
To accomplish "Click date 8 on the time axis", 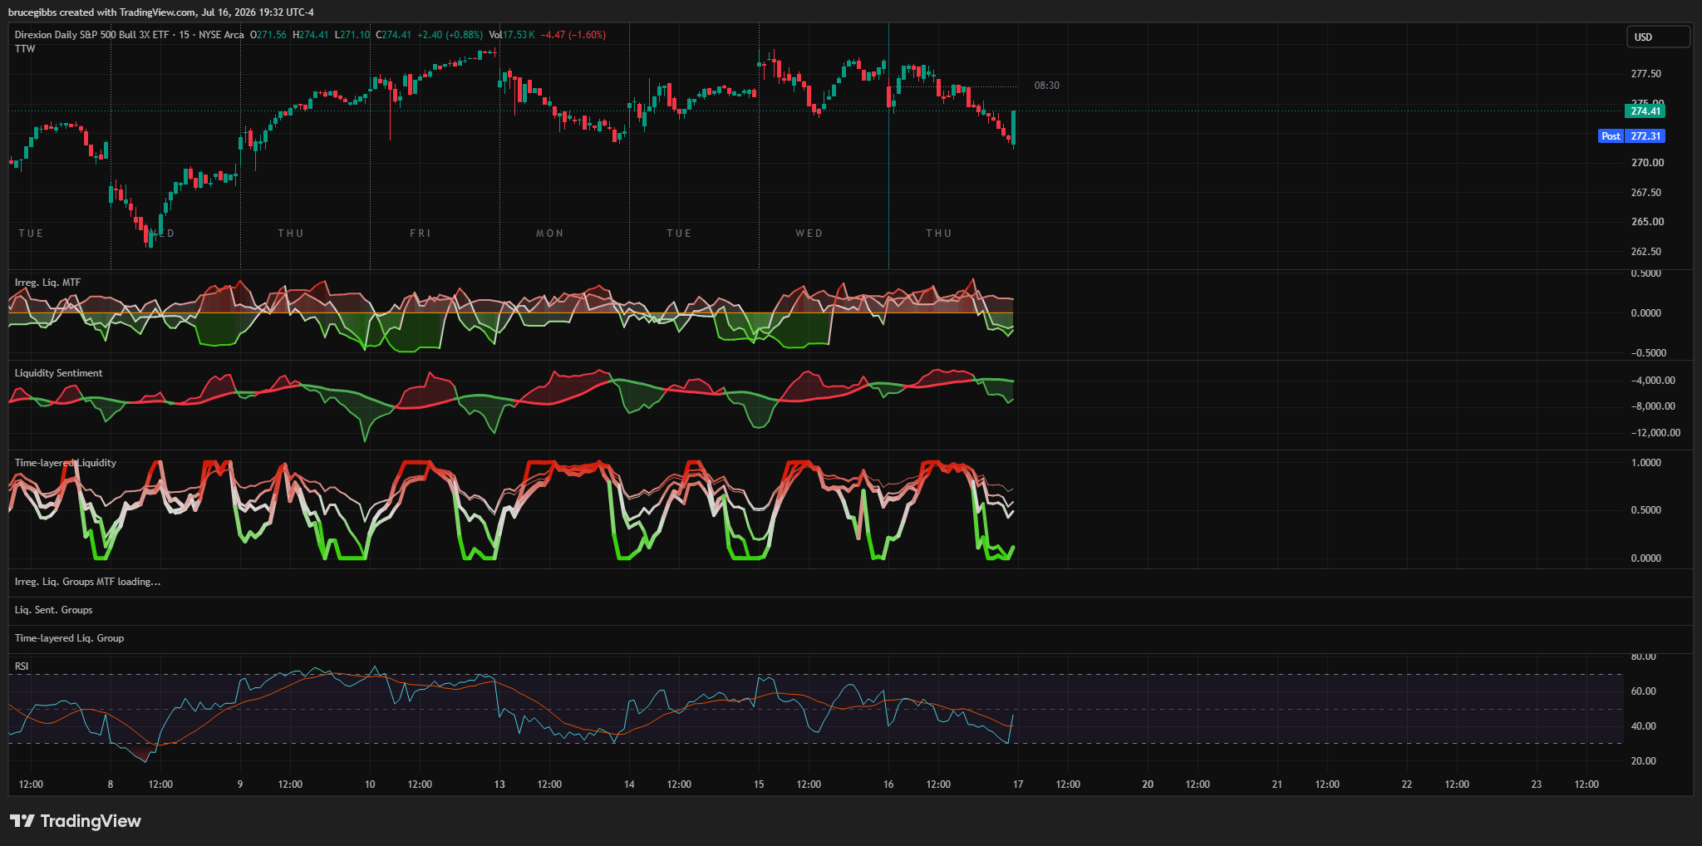I will coord(111,785).
